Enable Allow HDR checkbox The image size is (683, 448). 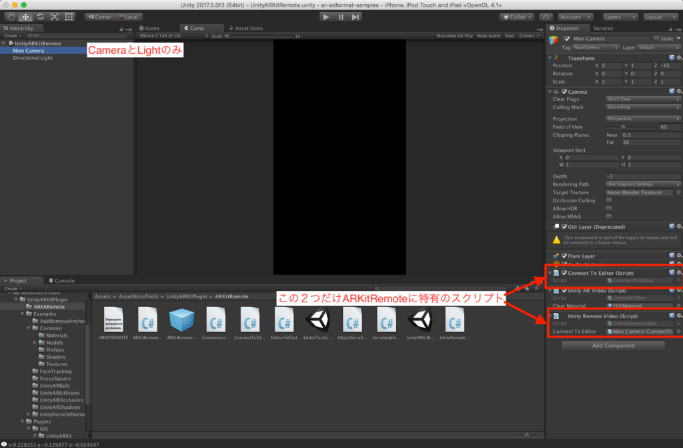608,208
